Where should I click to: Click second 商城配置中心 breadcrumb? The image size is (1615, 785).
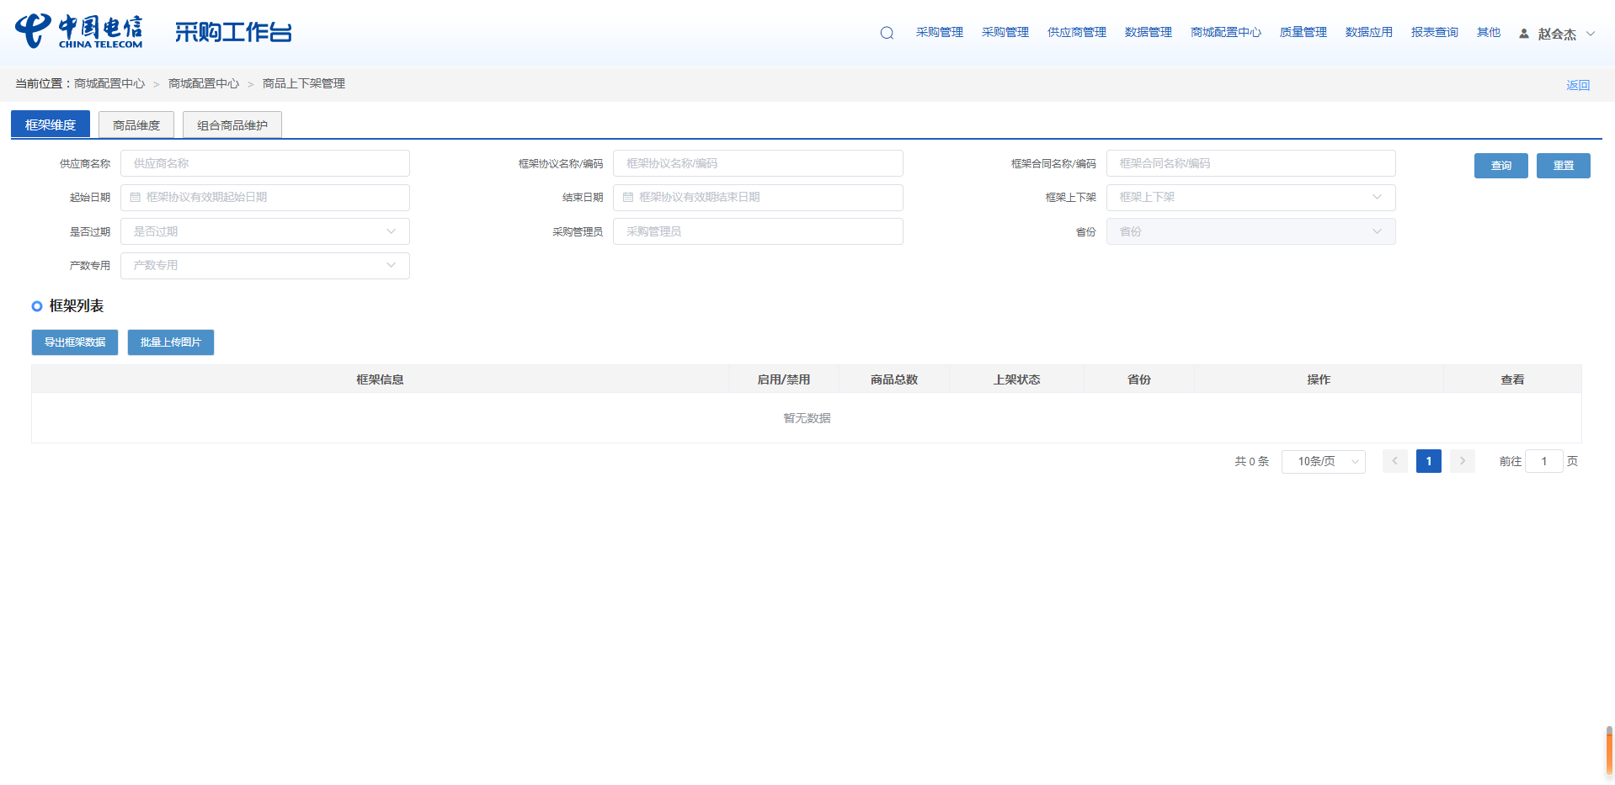click(204, 83)
